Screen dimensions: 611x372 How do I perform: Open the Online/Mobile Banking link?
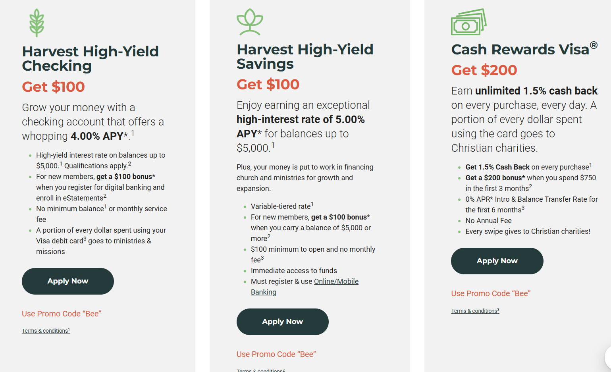coord(305,287)
